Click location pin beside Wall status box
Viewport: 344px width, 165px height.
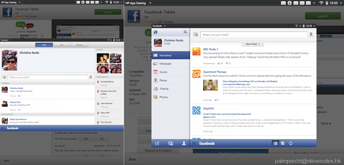pos(91,77)
